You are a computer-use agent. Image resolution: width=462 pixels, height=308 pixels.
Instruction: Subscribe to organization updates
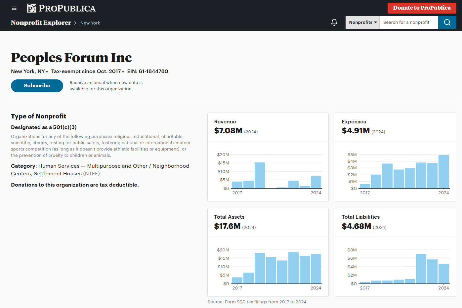click(x=37, y=86)
